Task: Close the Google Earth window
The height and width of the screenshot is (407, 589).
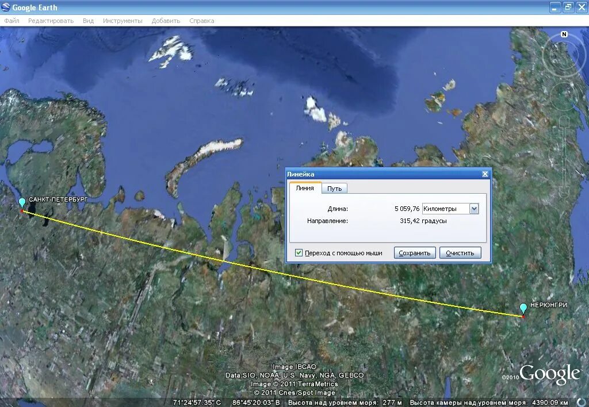Action: [x=581, y=7]
